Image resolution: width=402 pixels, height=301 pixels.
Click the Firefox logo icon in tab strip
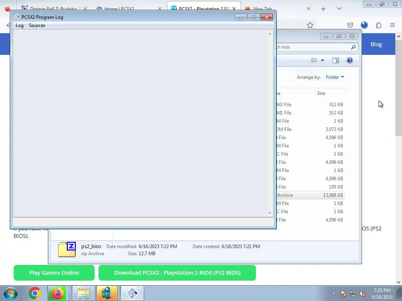8,9
